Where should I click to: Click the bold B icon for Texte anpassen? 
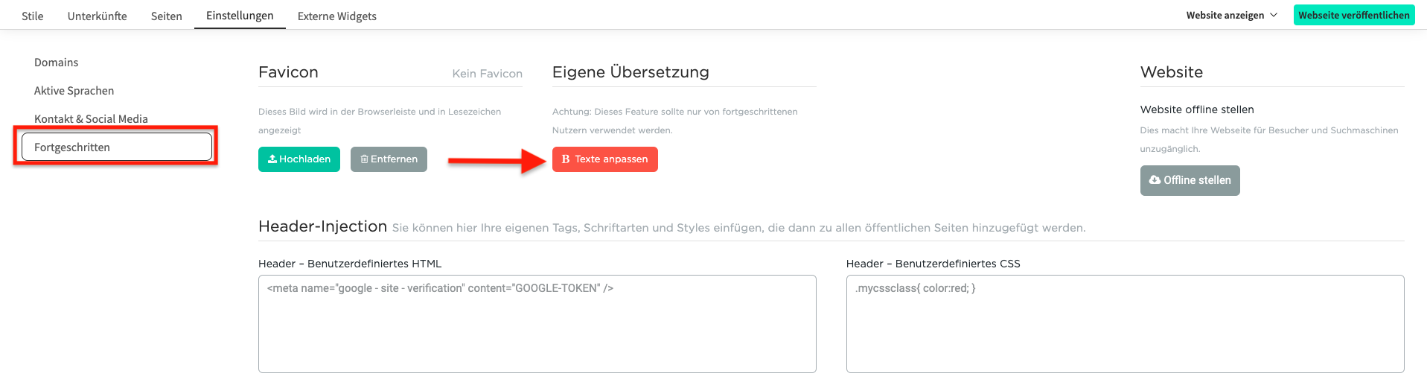[x=566, y=159]
